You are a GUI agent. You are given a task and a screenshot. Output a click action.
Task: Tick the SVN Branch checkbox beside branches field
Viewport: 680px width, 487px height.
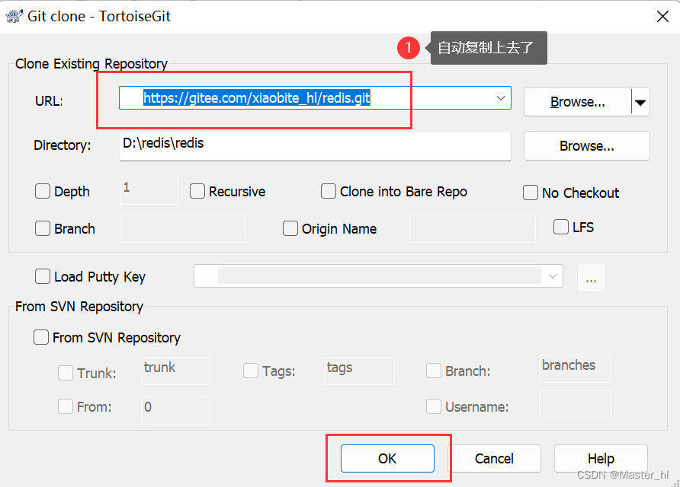(434, 371)
